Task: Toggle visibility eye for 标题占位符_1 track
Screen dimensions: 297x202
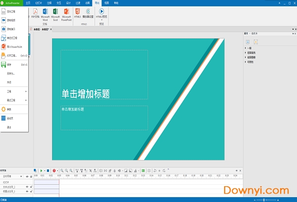Action: [27, 191]
